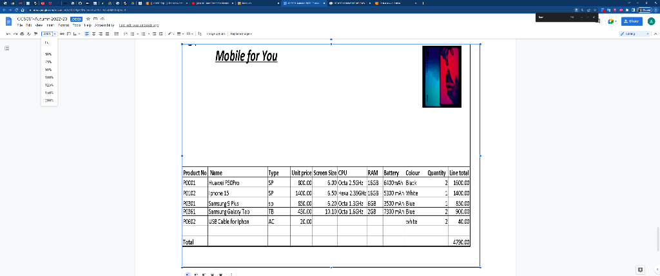Open the Border weight dropdown

[x=180, y=34]
